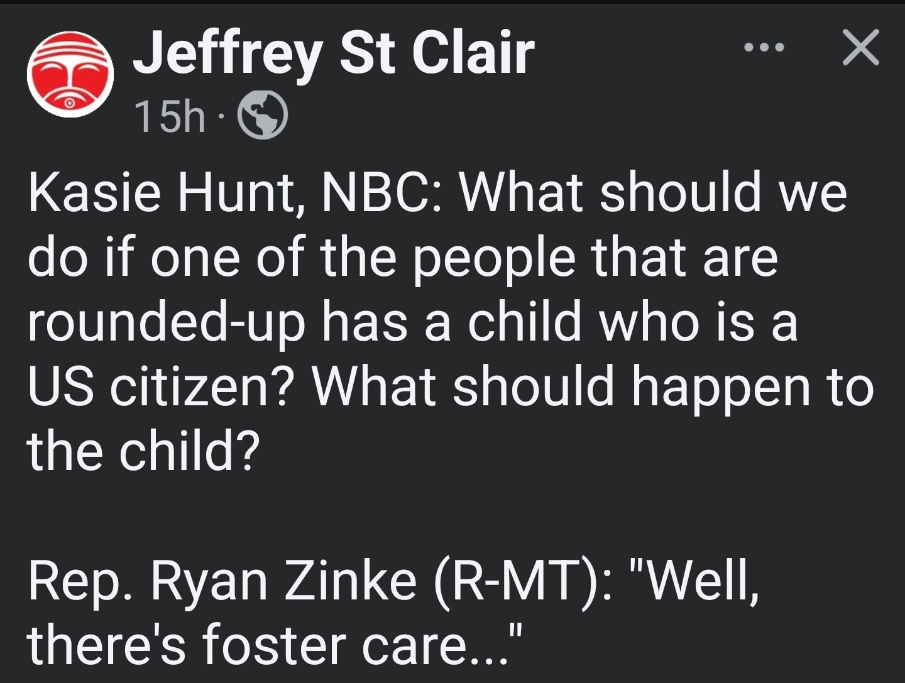Click the "What should happen to" phrase

(593, 388)
